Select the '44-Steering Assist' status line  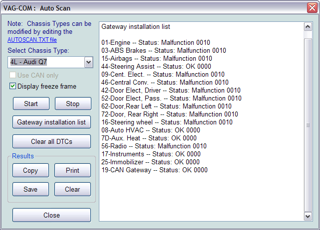[x=156, y=66]
